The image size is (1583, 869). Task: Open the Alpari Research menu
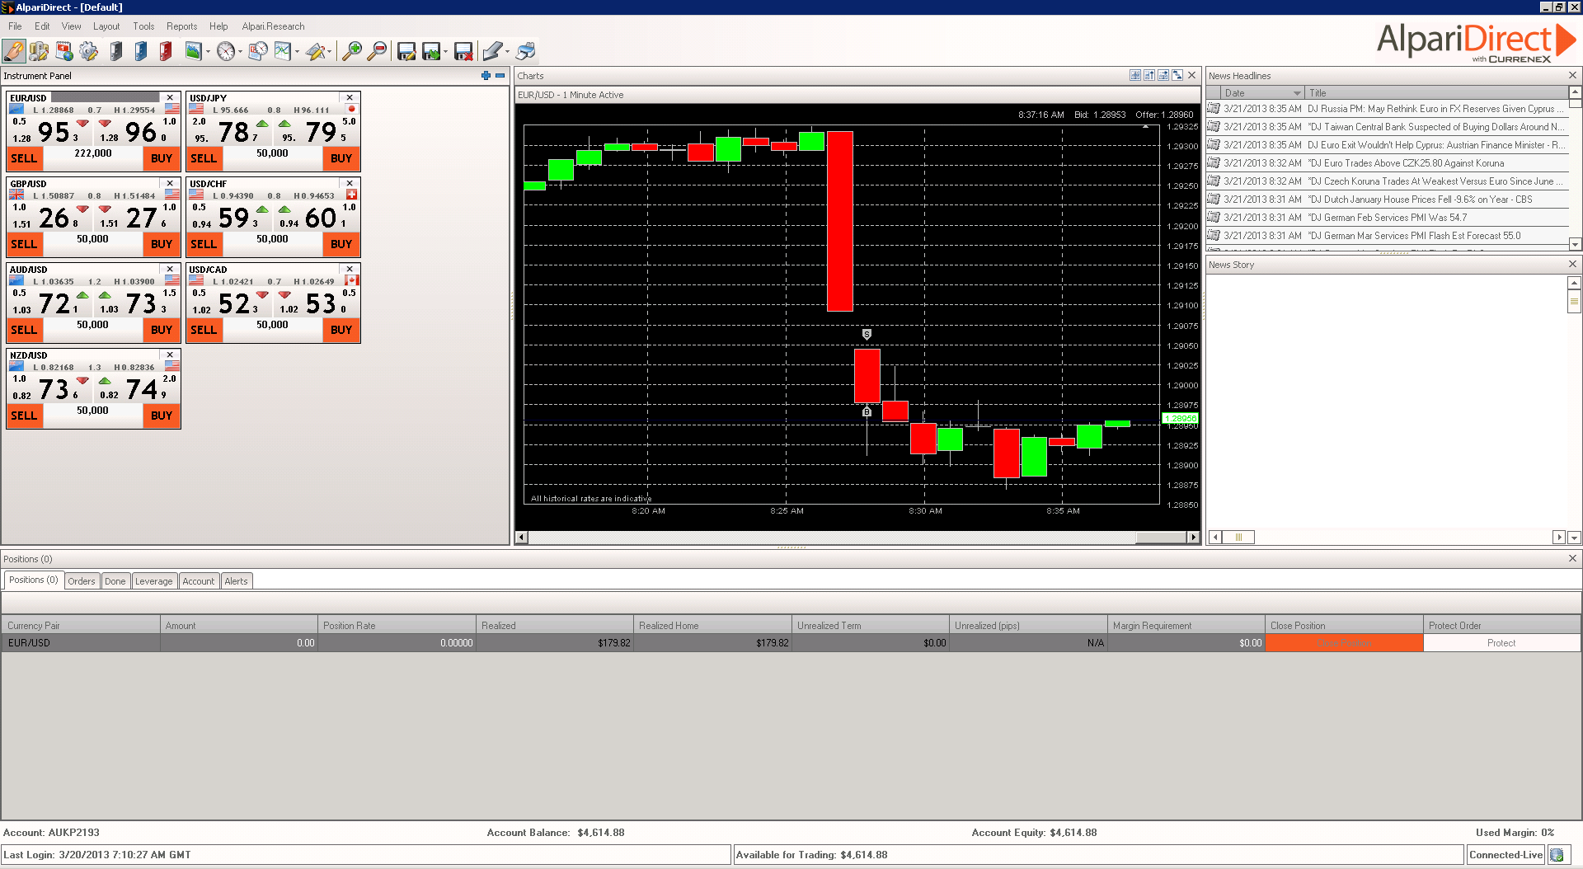273,26
